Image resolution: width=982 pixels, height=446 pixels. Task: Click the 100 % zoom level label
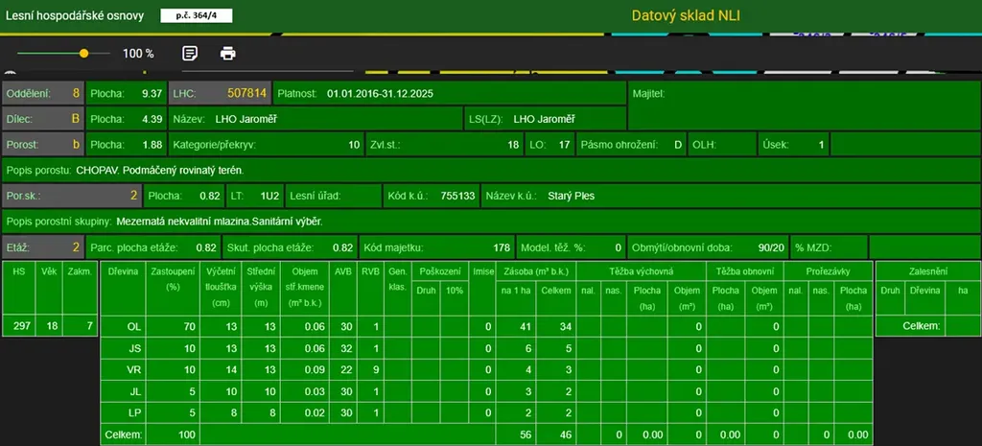138,54
